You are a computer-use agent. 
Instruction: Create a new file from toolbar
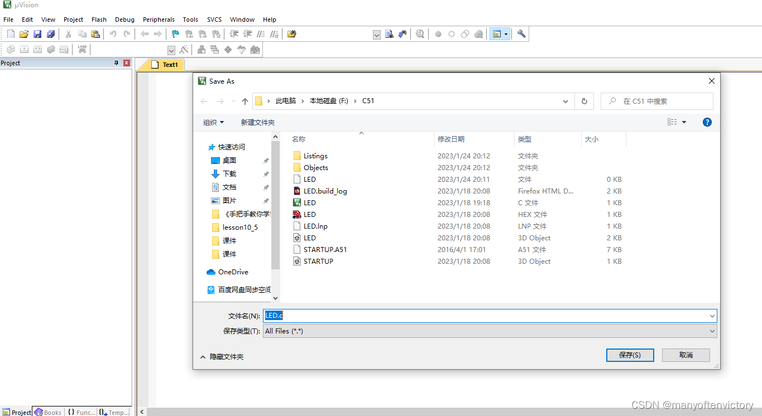[11, 34]
